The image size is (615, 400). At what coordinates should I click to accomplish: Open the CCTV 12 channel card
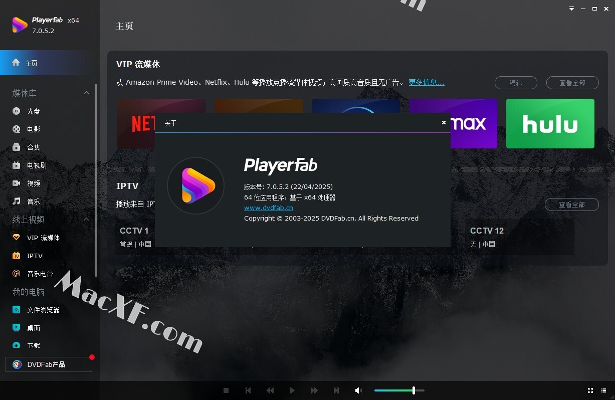(520, 237)
